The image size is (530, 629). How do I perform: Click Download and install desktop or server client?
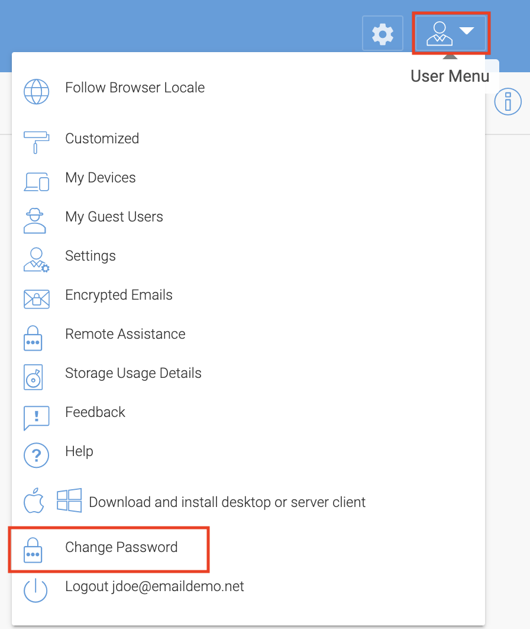(x=227, y=502)
